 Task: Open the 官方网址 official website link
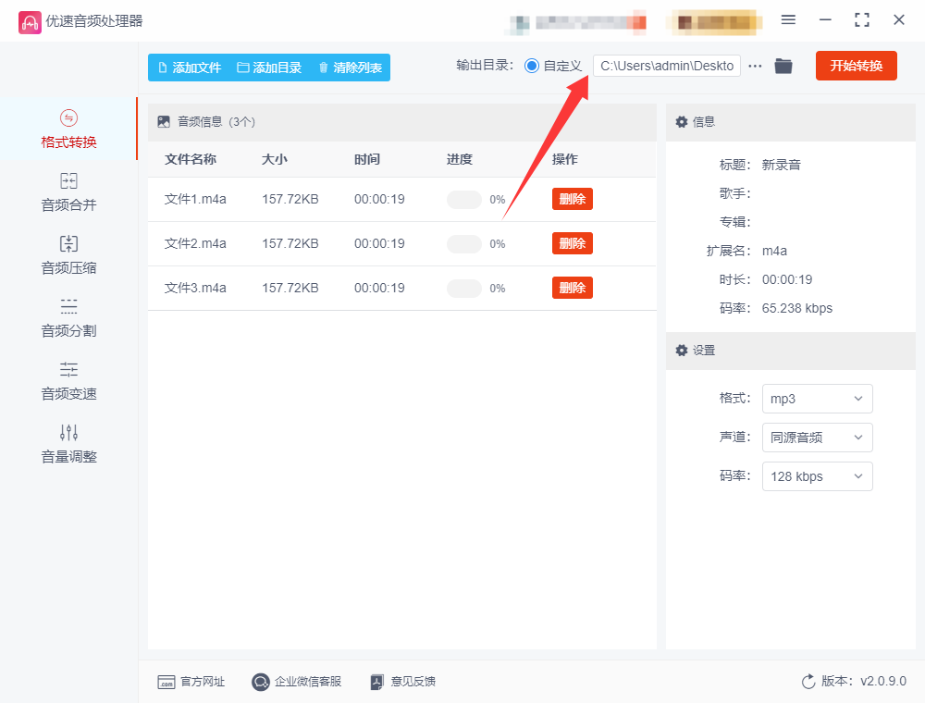[x=191, y=682]
